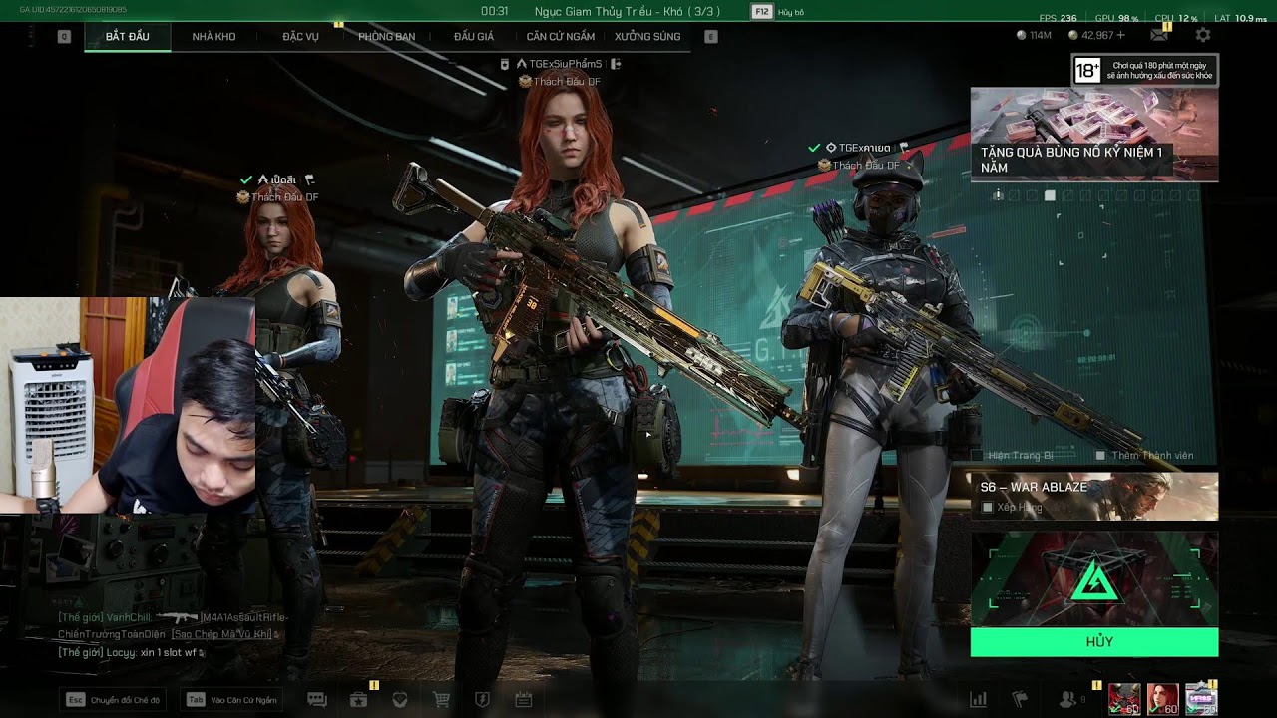Click the heart shield icon in bottom bar

point(400,700)
